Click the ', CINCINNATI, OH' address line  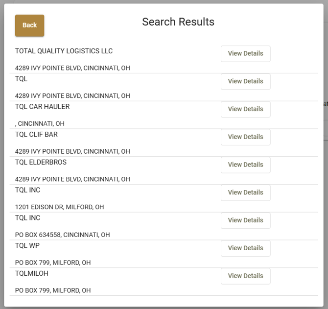(x=40, y=123)
